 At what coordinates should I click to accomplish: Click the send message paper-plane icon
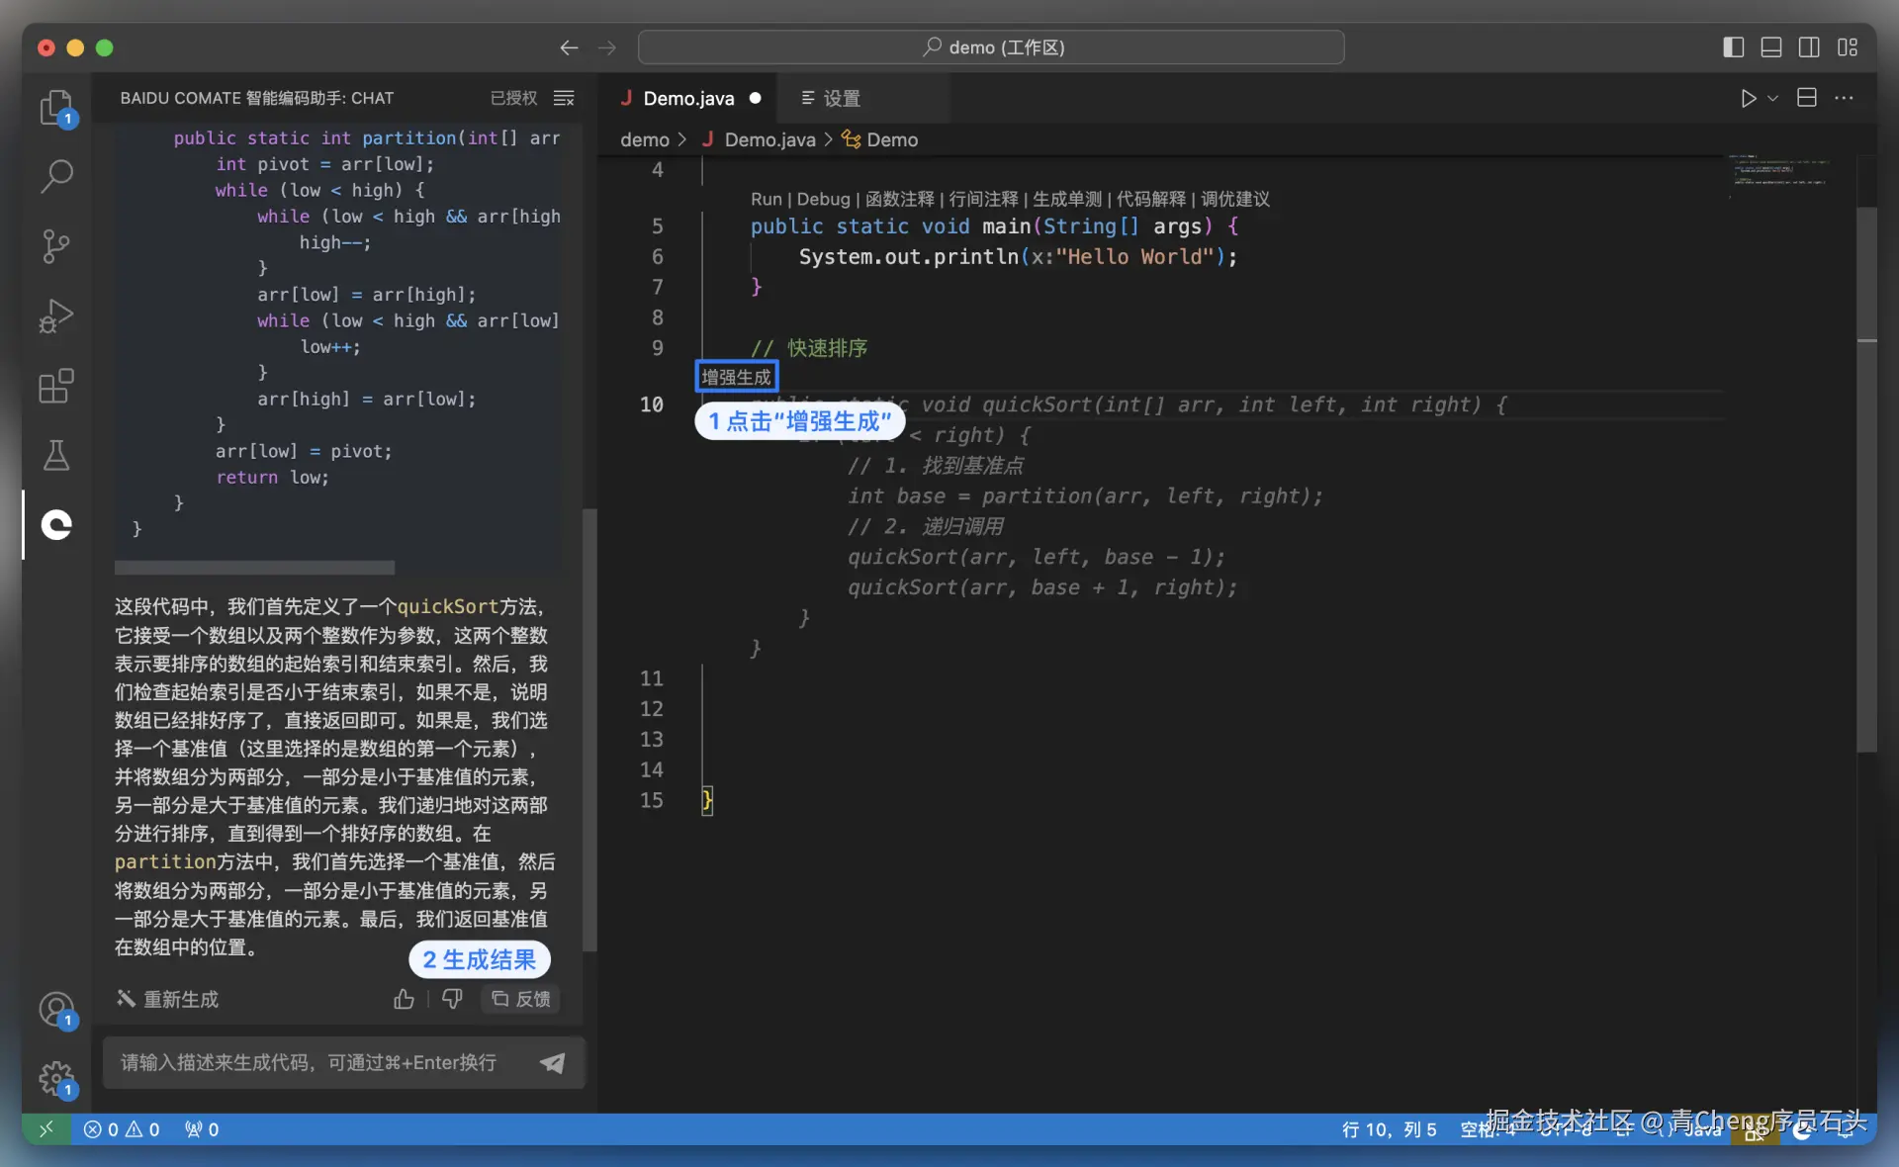point(552,1062)
